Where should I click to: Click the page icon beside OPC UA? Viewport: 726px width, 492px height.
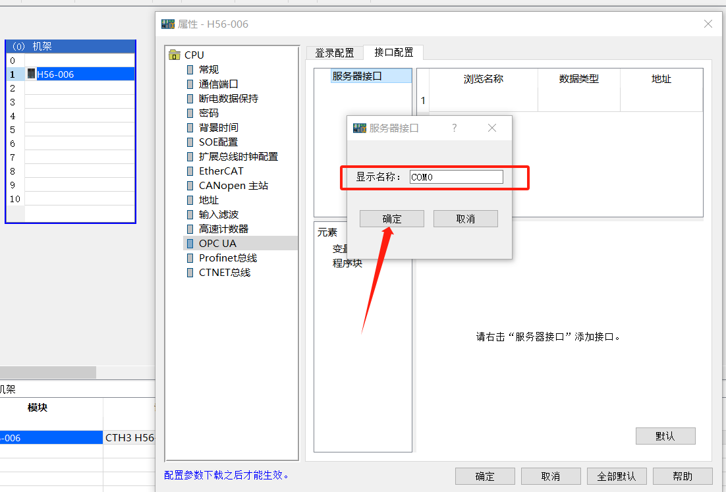tap(190, 244)
